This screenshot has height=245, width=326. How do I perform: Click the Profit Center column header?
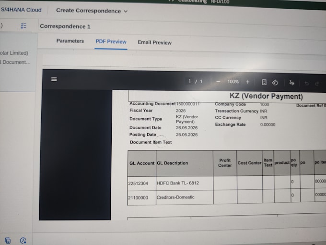225,163
